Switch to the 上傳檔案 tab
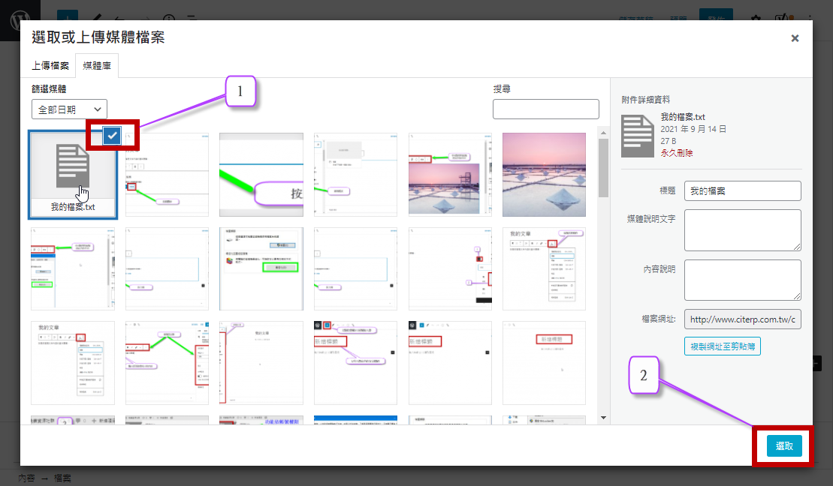 point(50,66)
